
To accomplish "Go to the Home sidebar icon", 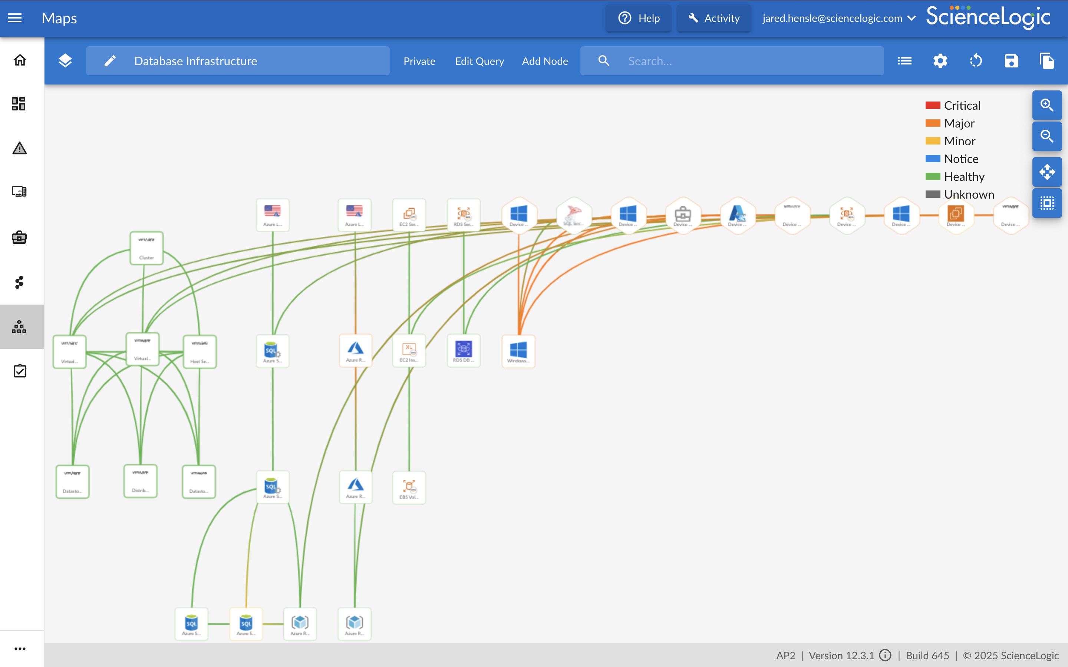I will (x=20, y=60).
